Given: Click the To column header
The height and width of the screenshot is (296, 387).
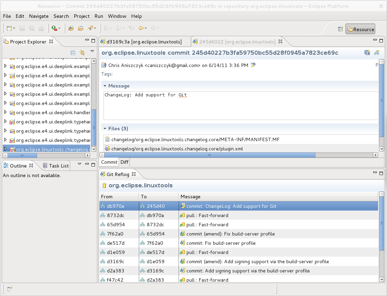Looking at the screenshot, I should [159, 197].
